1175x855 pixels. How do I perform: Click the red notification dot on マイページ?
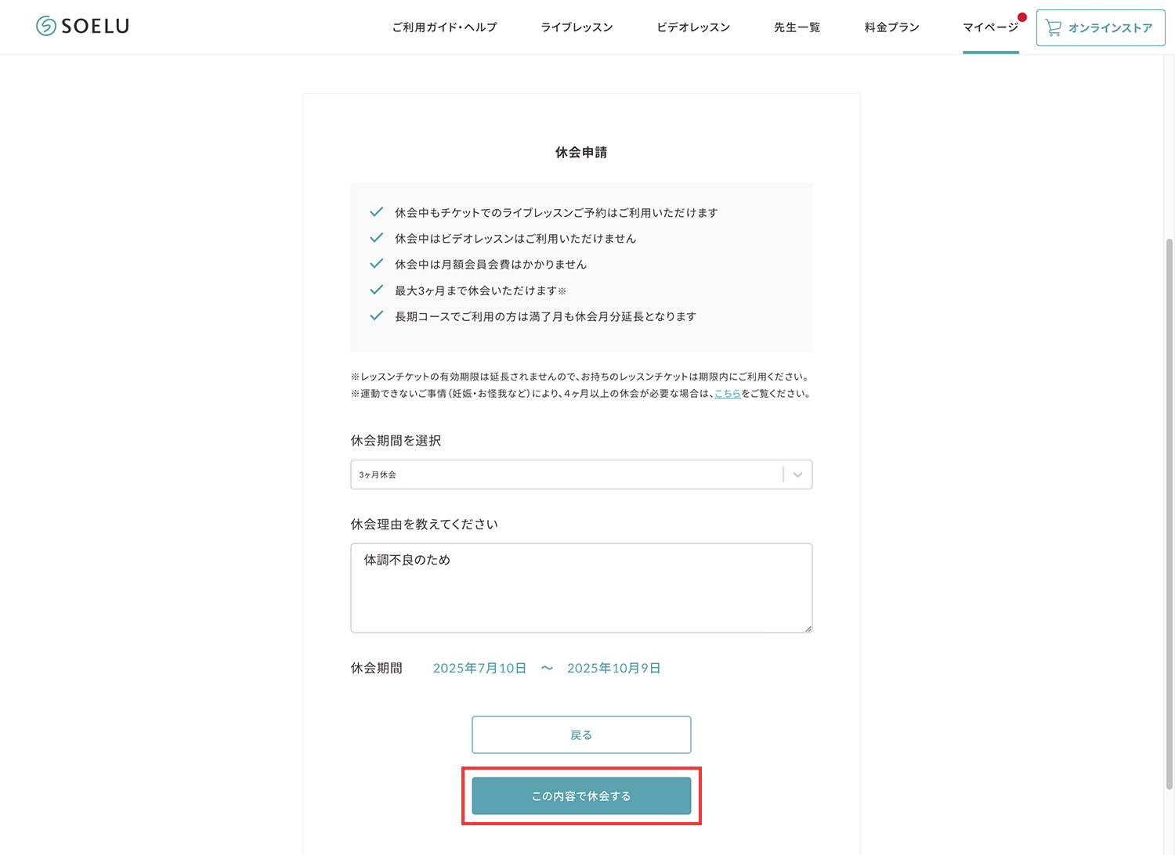(x=1022, y=16)
